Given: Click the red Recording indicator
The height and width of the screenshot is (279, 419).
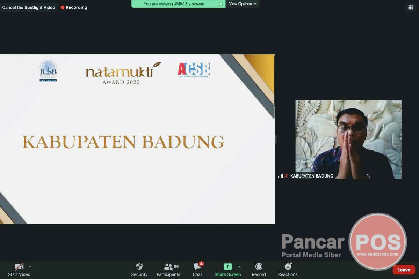Looking at the screenshot, I should tap(74, 7).
